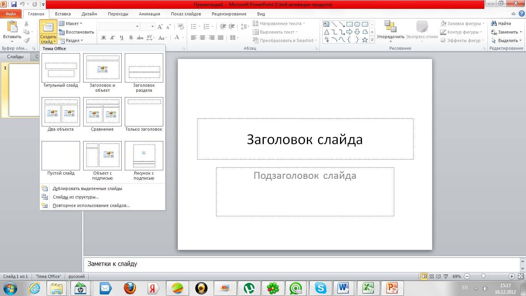The width and height of the screenshot is (526, 296).
Task: Open the Раздел (Section) dropdown
Action: pyautogui.click(x=71, y=40)
